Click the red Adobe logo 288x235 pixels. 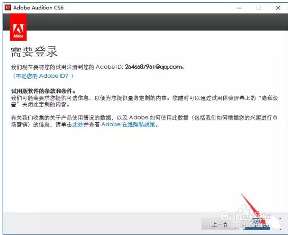tap(18, 27)
